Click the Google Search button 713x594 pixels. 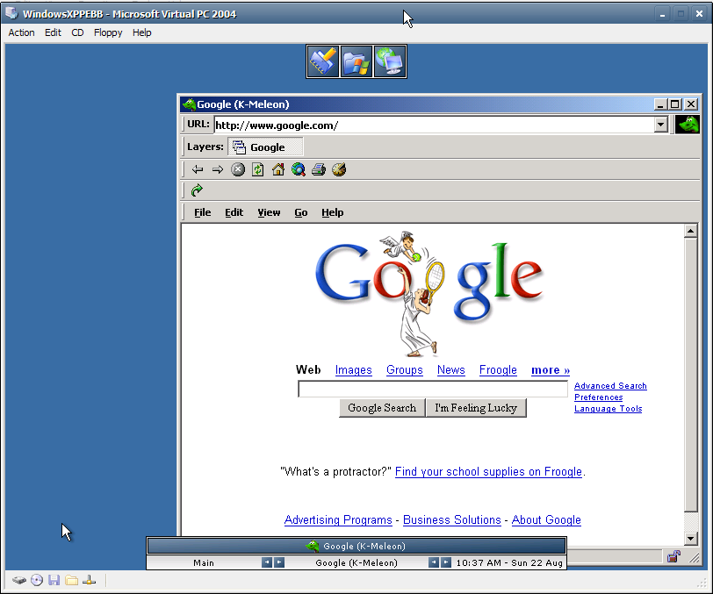[x=382, y=408]
